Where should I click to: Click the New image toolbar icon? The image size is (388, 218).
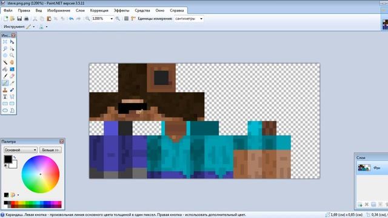point(5,19)
